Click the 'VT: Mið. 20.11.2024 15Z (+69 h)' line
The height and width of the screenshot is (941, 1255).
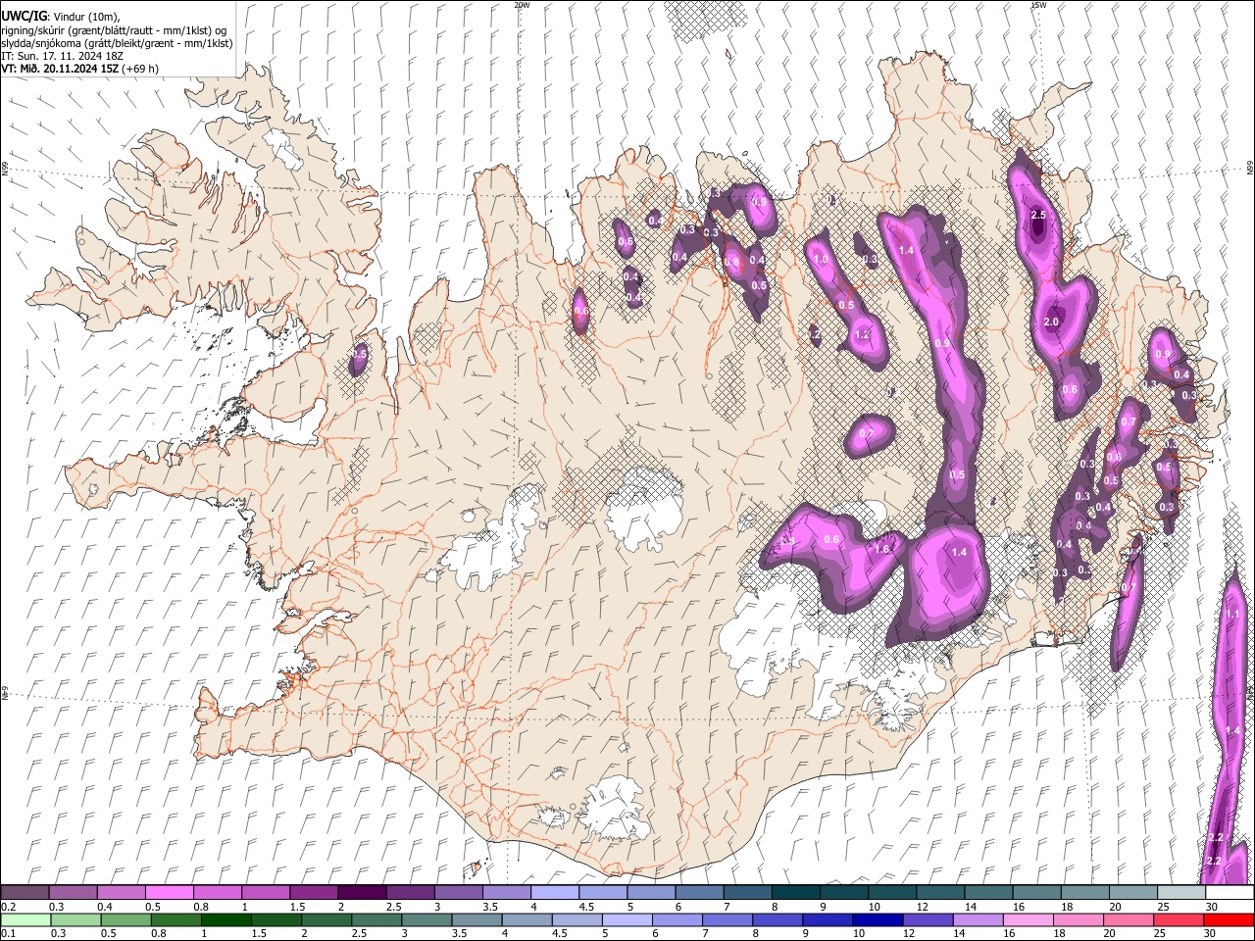tap(79, 69)
